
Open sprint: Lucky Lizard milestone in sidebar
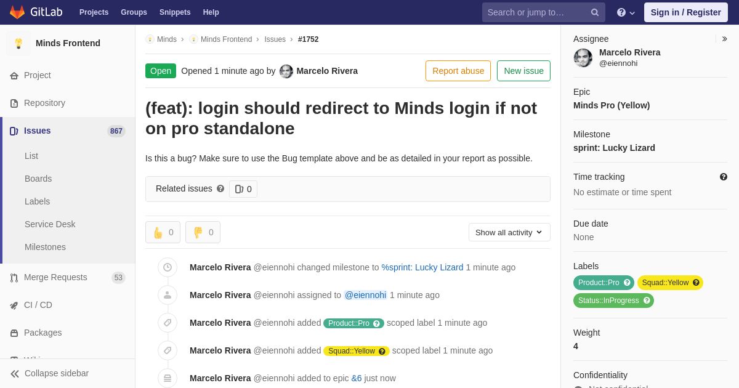click(614, 148)
